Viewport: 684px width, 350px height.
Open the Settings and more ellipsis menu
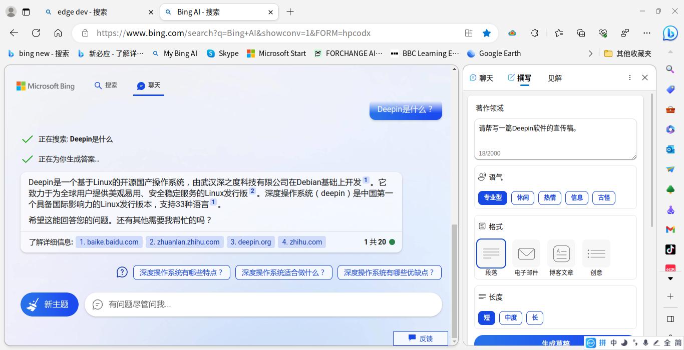[x=647, y=33]
